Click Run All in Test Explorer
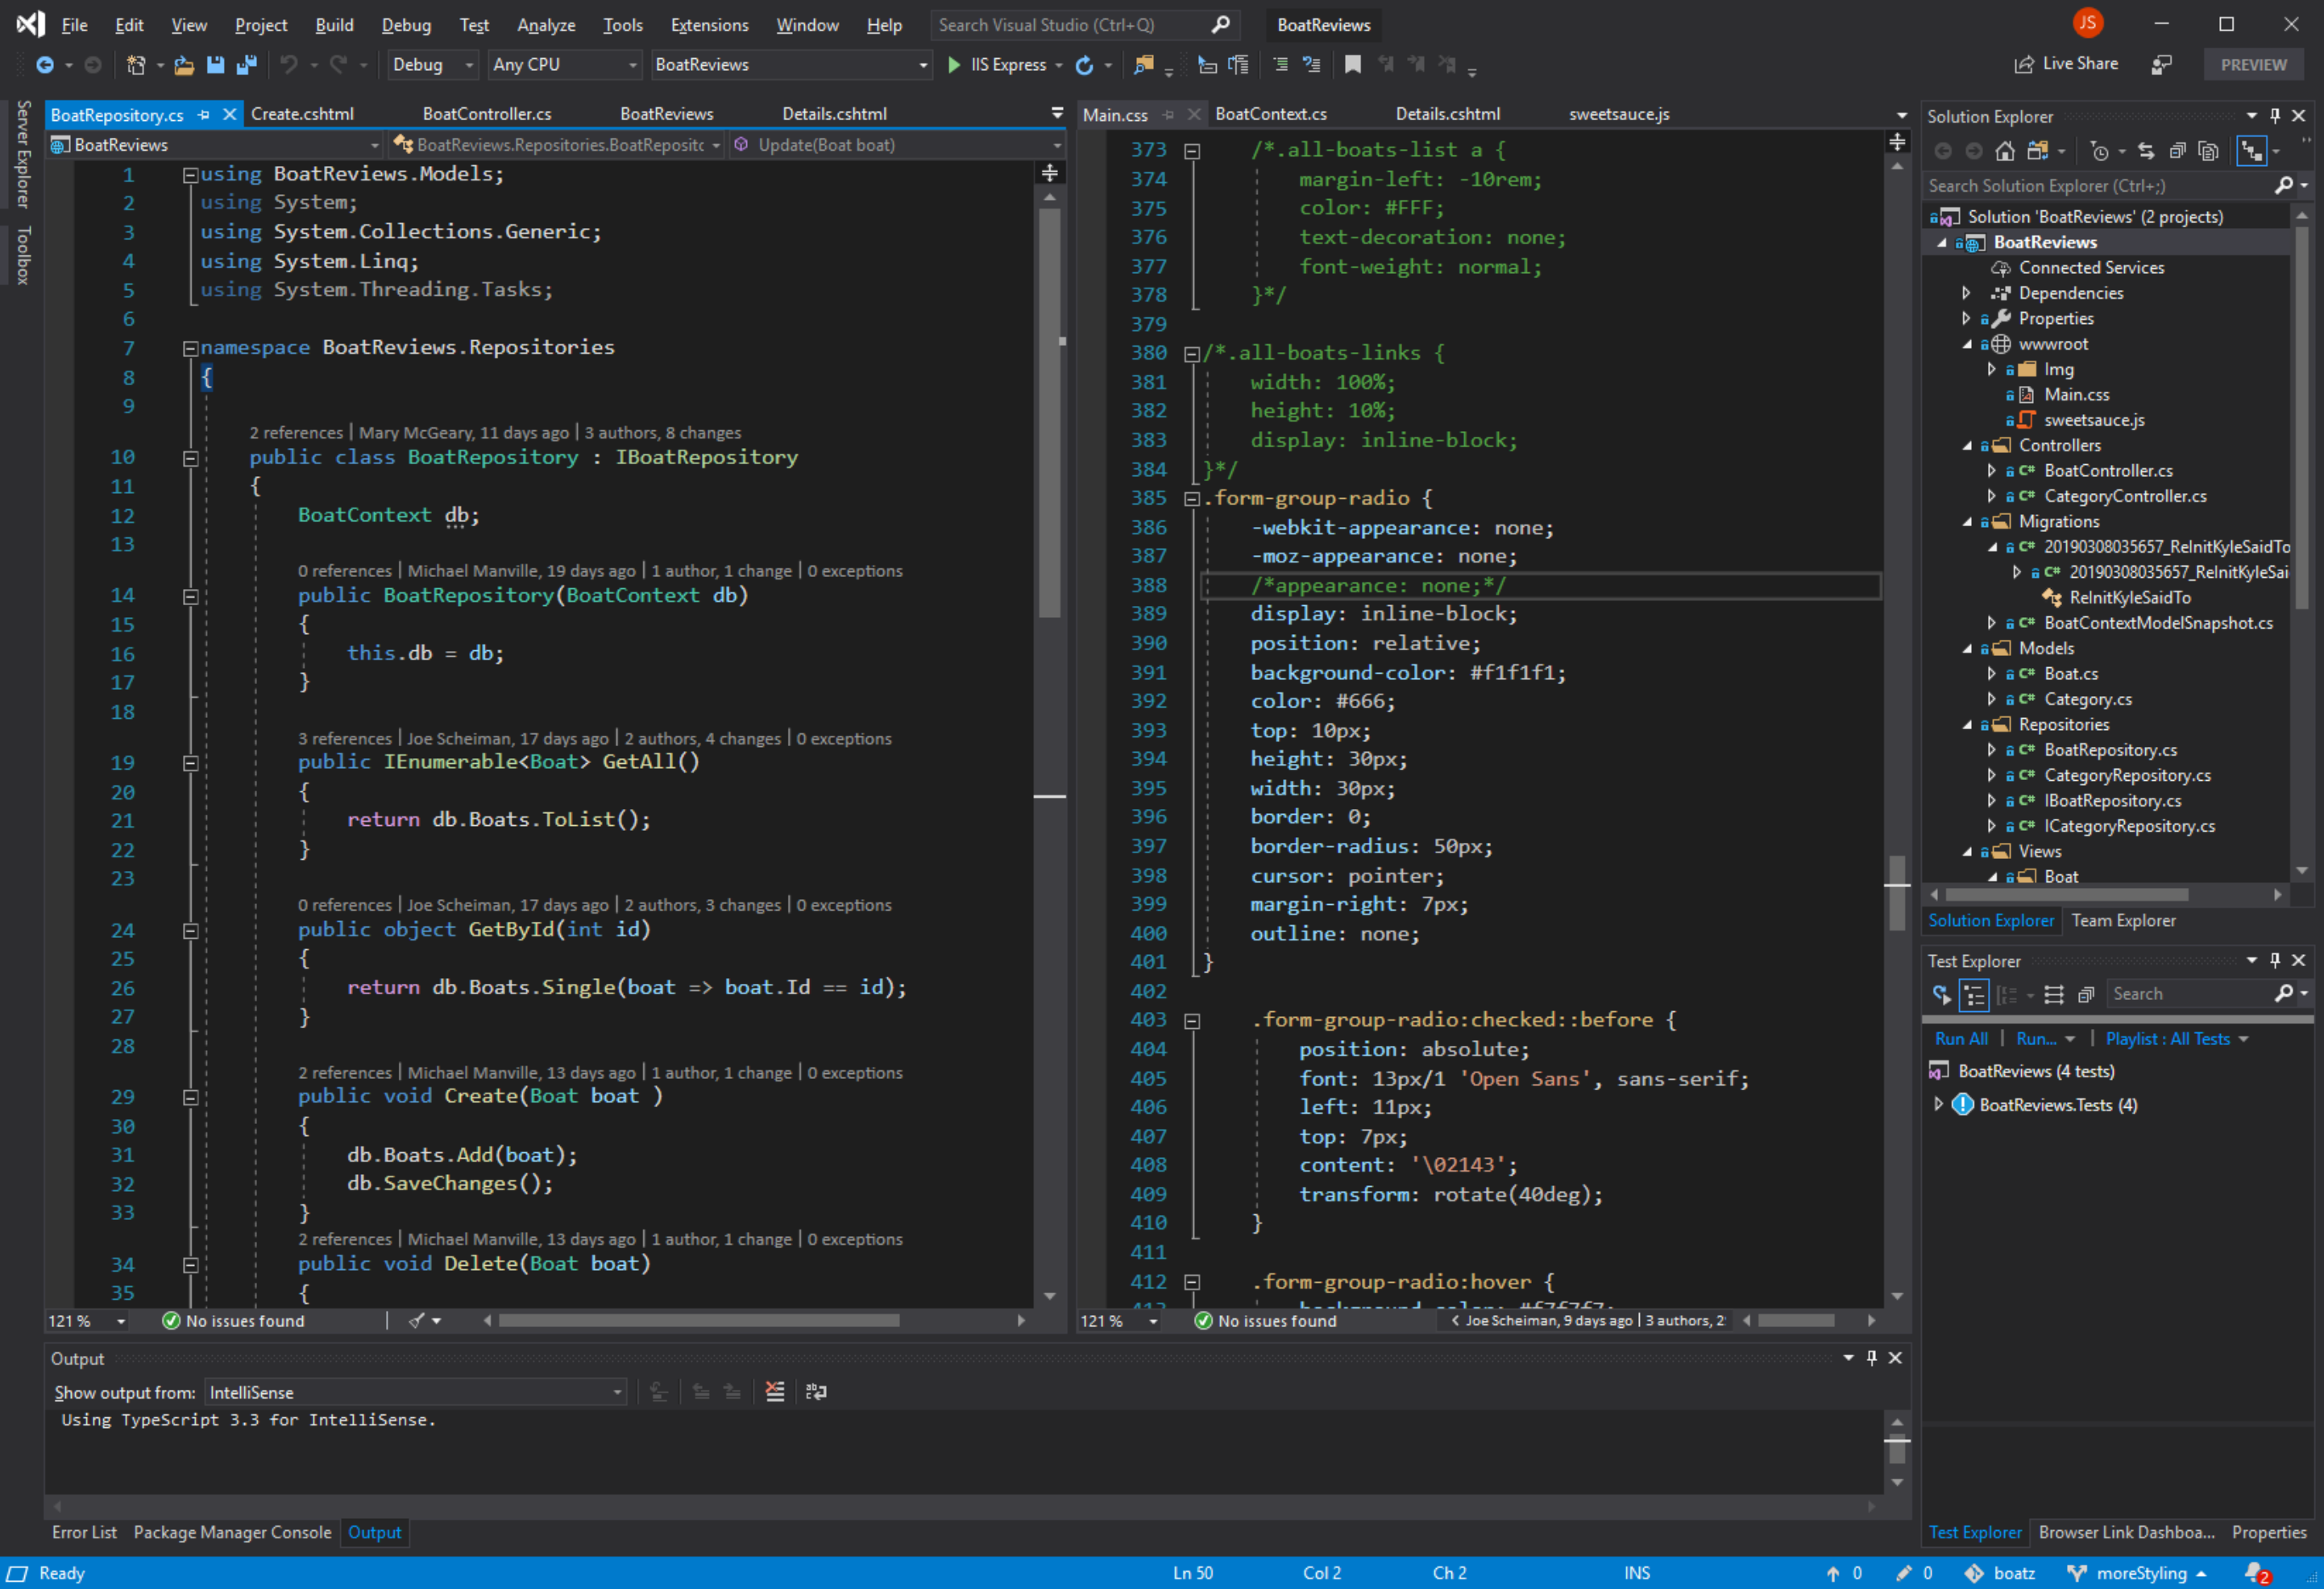The width and height of the screenshot is (2324, 1589). point(1961,1039)
